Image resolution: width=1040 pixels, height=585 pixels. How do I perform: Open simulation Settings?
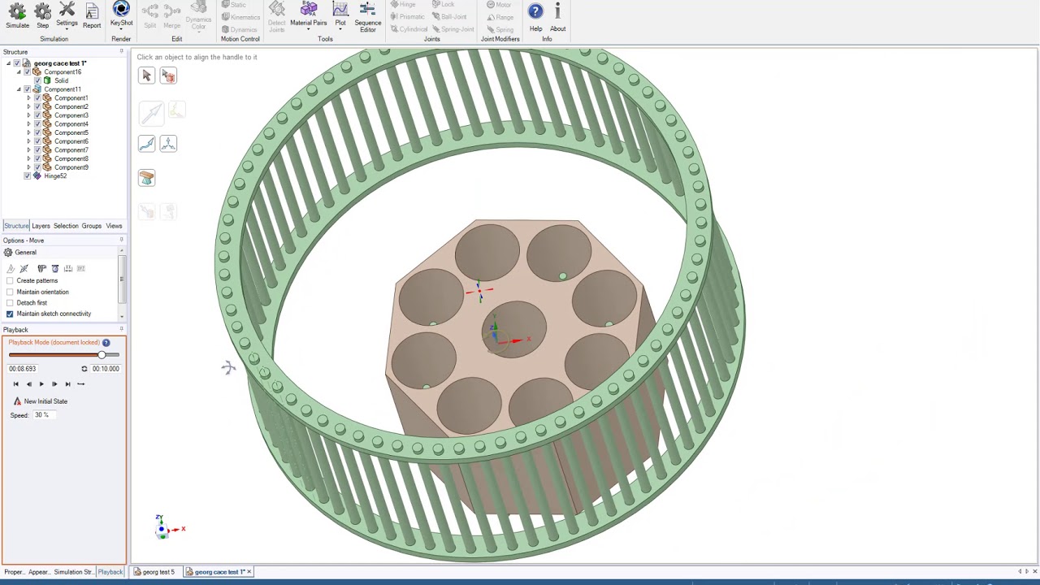coord(67,15)
